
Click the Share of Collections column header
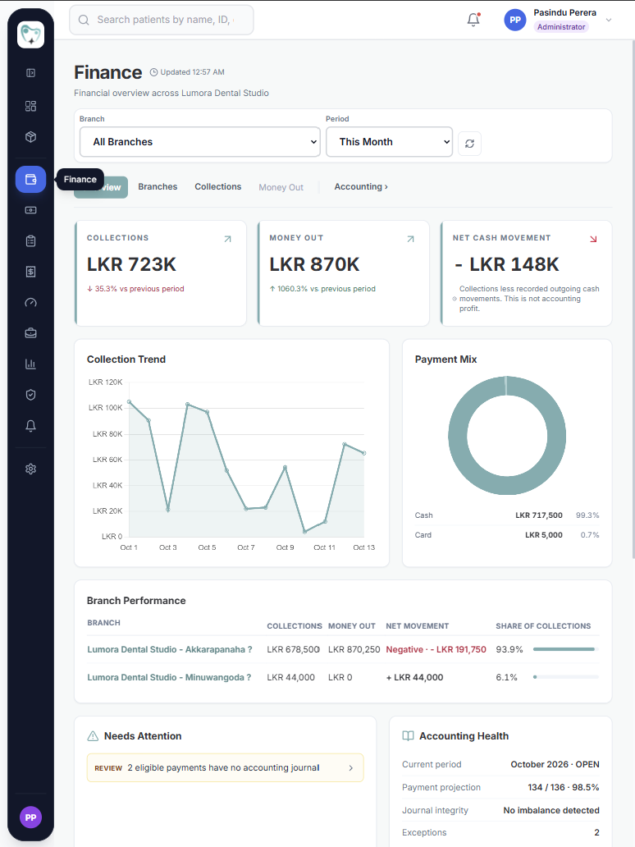543,626
